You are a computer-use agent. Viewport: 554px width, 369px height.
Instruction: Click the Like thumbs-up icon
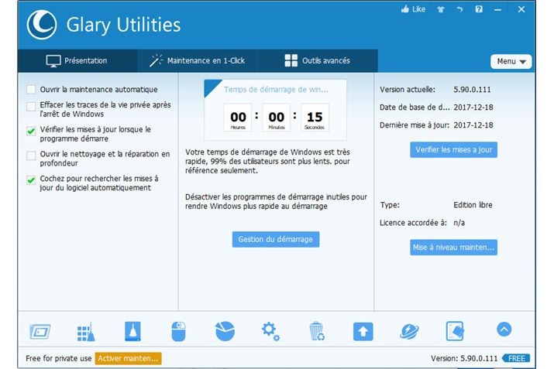405,9
